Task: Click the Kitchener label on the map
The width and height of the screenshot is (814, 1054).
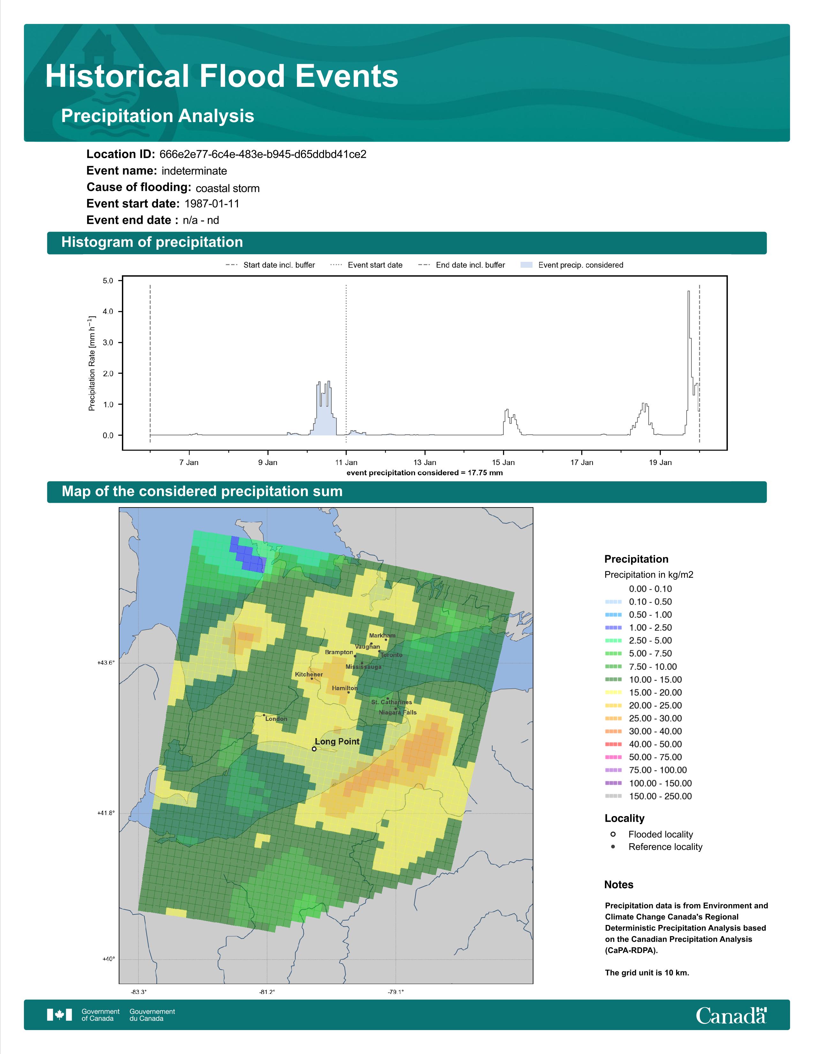Action: [309, 674]
